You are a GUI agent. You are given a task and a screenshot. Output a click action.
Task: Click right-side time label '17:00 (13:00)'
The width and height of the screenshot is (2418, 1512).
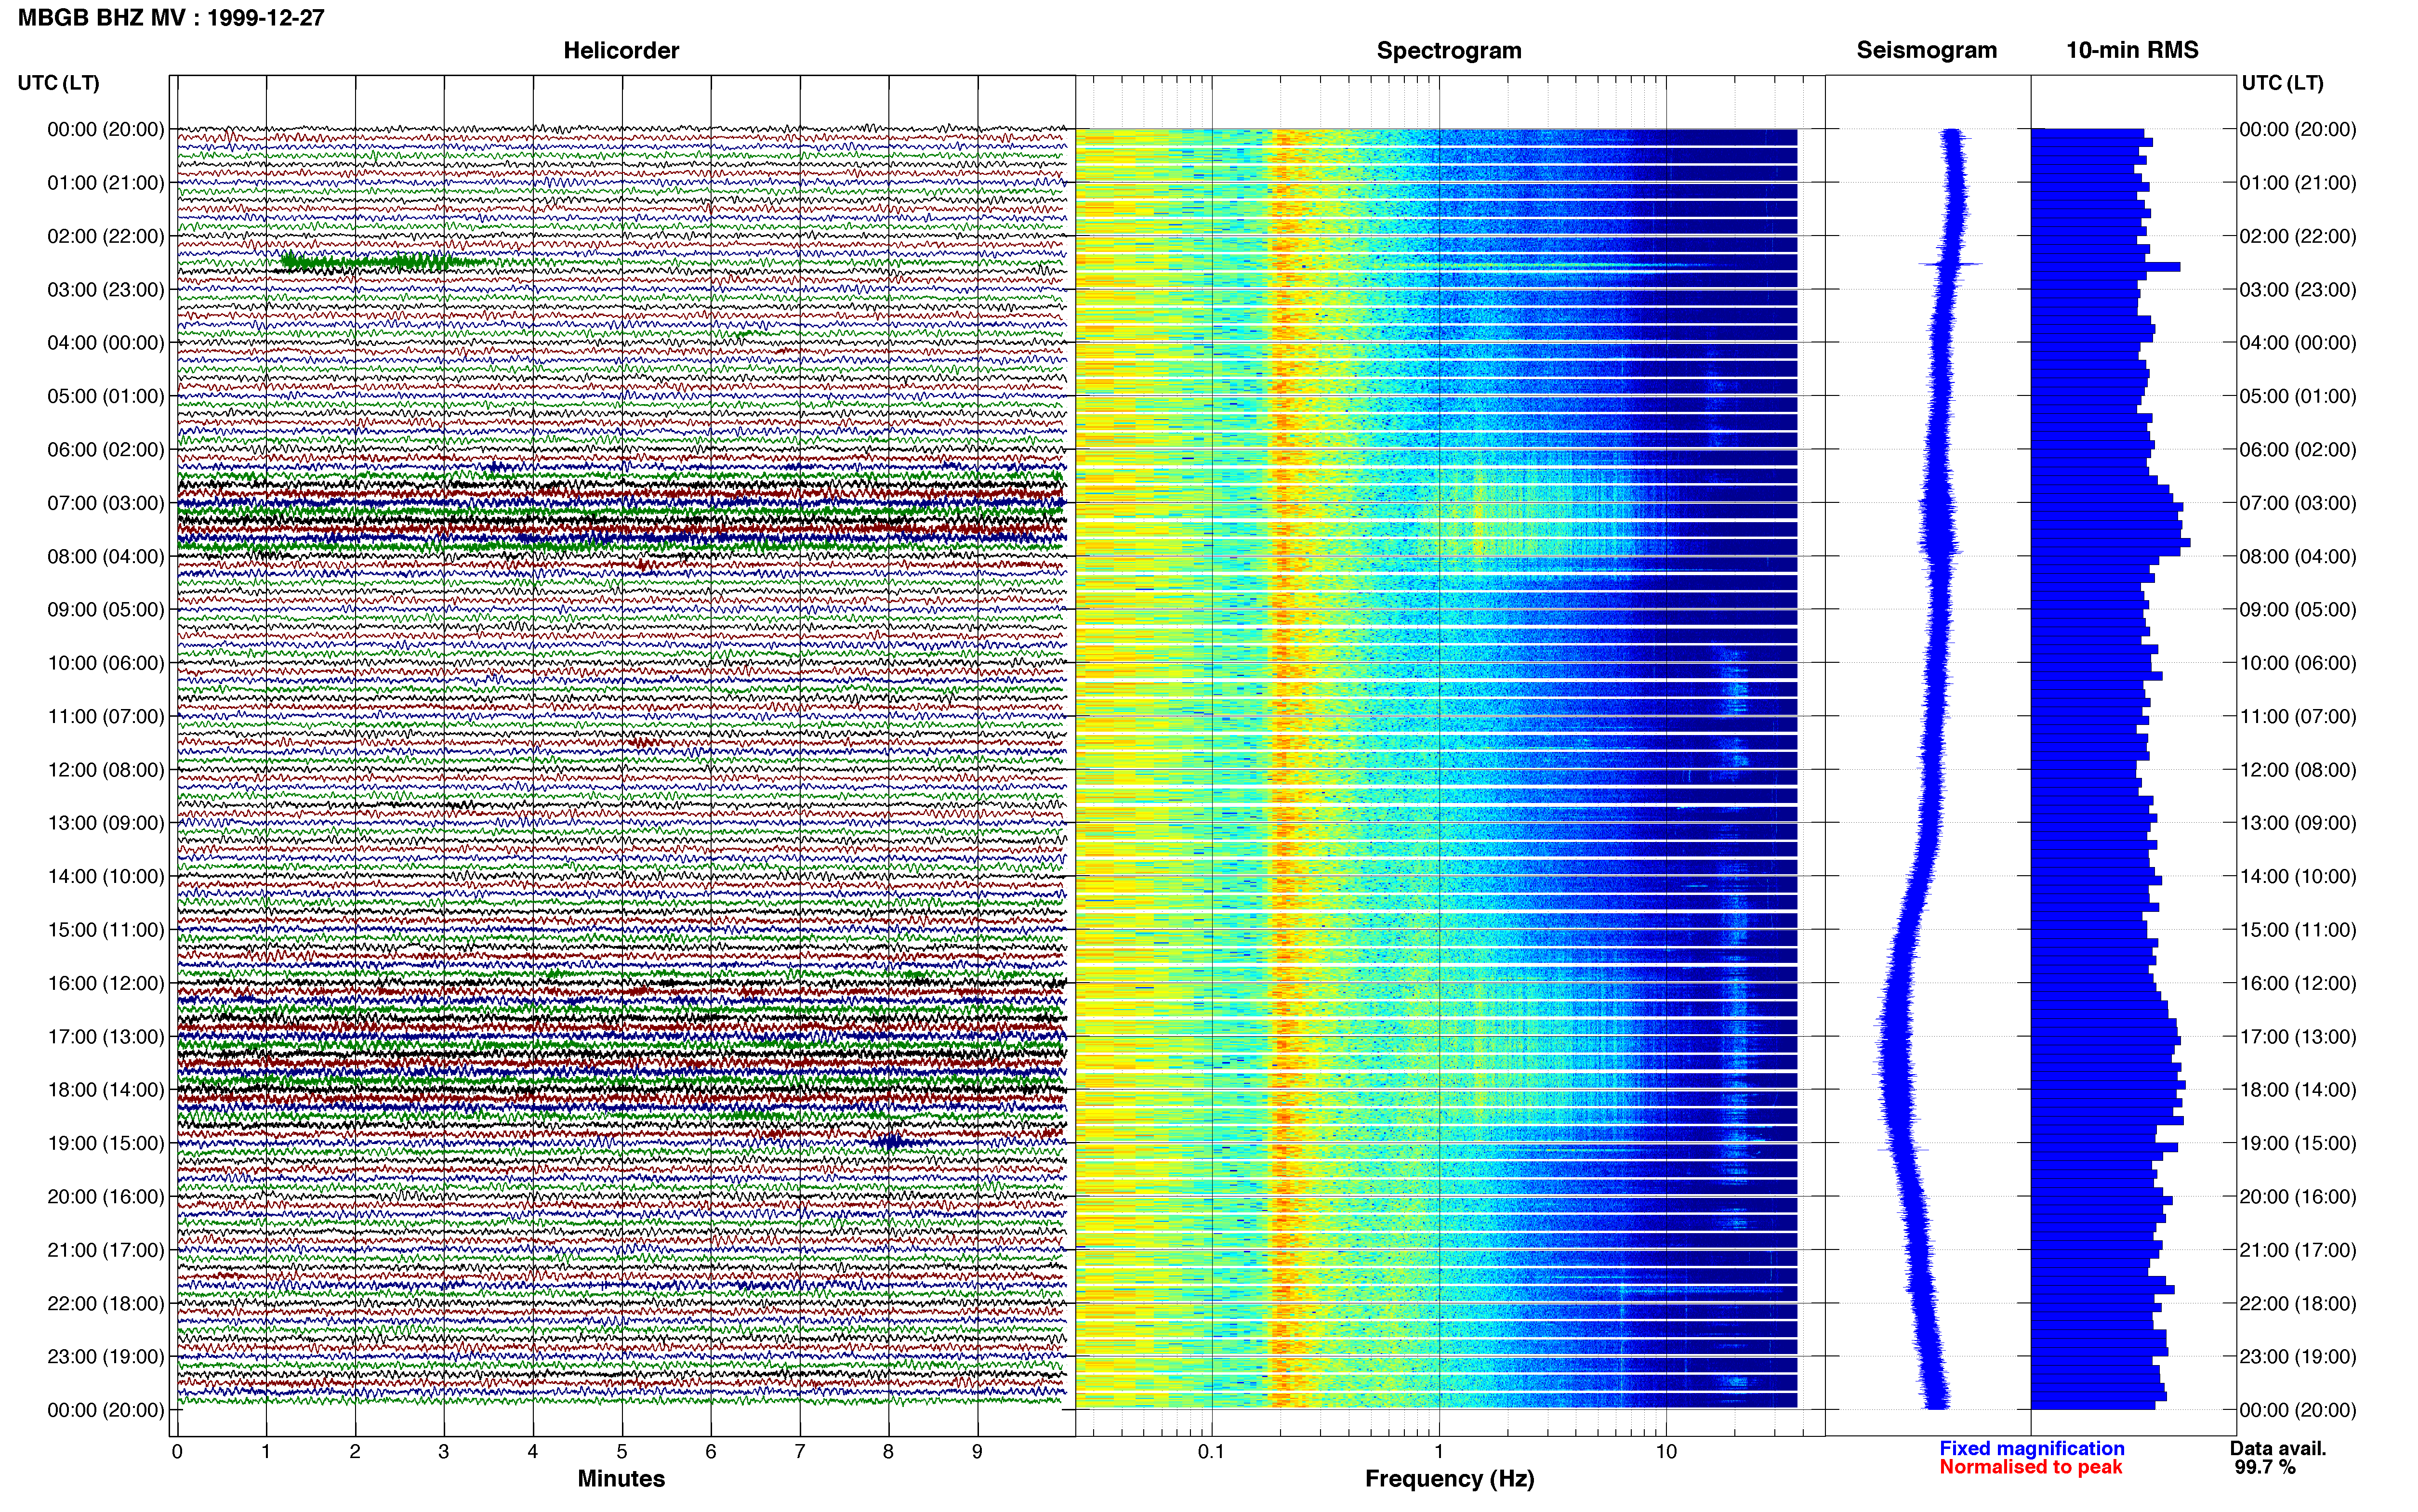(2298, 1037)
